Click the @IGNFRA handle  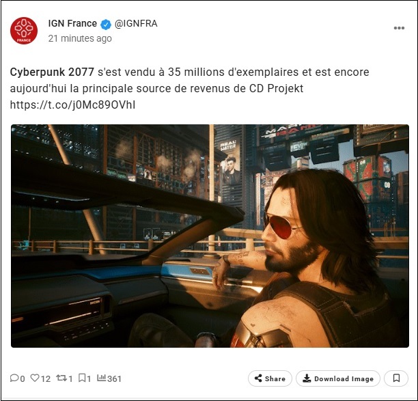tap(136, 24)
